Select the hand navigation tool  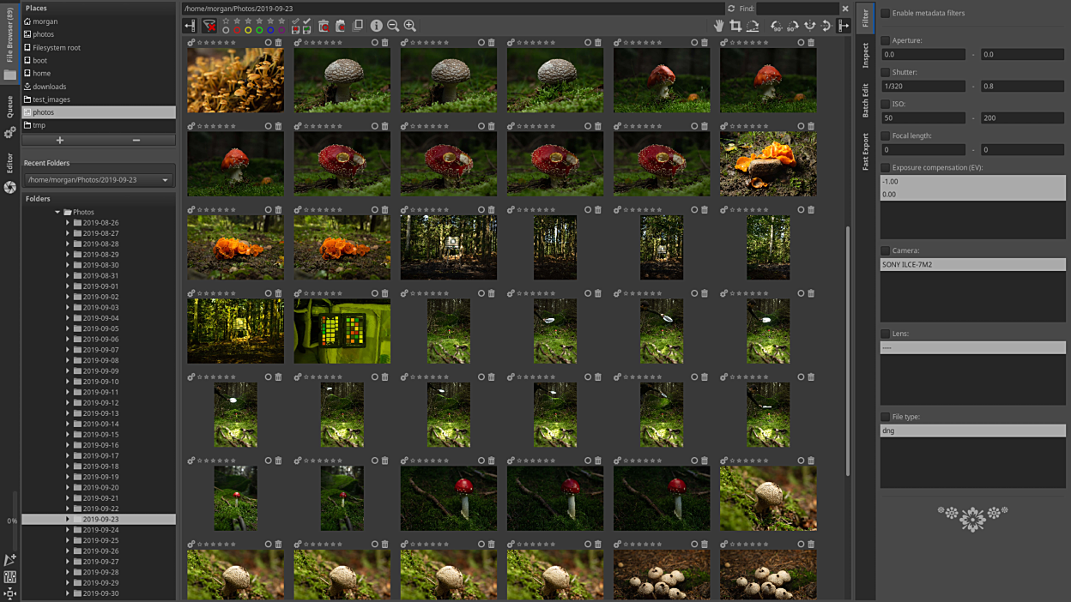[718, 27]
